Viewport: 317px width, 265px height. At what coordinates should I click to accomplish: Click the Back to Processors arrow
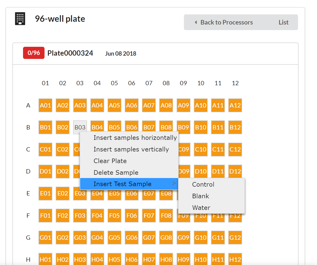(x=196, y=22)
